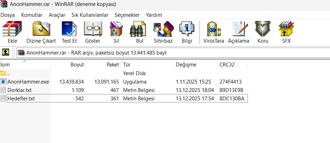
Task: Go up one folder level arrow
Action: 6,52
